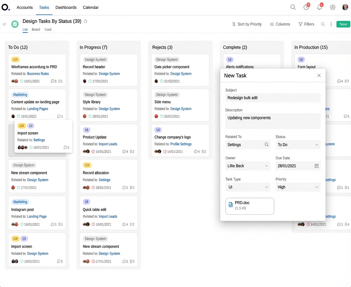
Task: Switch to the Board view tab
Action: (x=36, y=30)
